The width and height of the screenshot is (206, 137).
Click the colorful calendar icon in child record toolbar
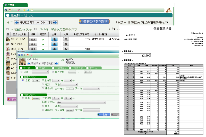pyautogui.click(x=28, y=55)
